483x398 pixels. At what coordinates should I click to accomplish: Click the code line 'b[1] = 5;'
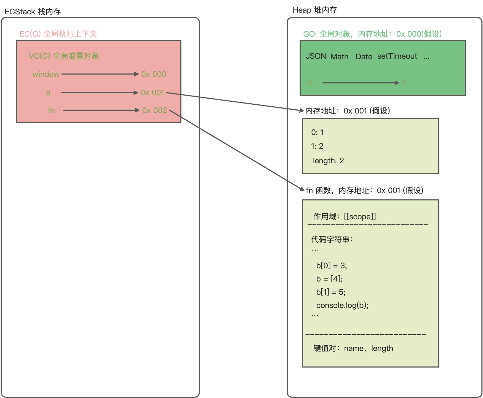[331, 292]
